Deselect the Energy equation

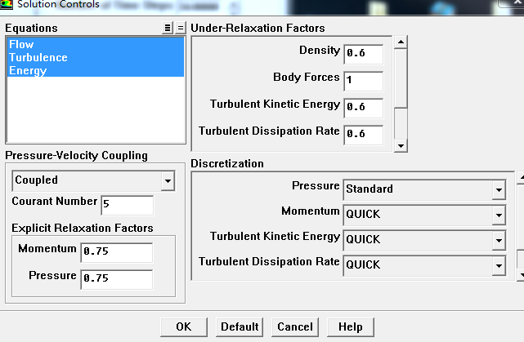(28, 70)
